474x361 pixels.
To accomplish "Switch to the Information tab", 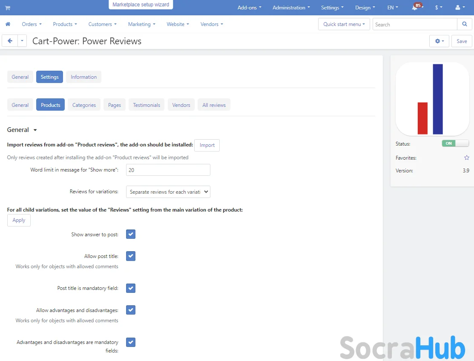I will pyautogui.click(x=84, y=77).
